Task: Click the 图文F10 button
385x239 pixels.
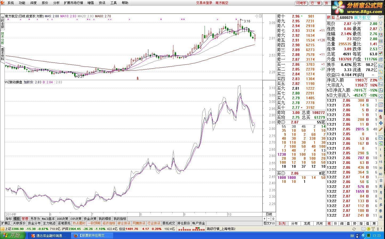Action: (269, 223)
